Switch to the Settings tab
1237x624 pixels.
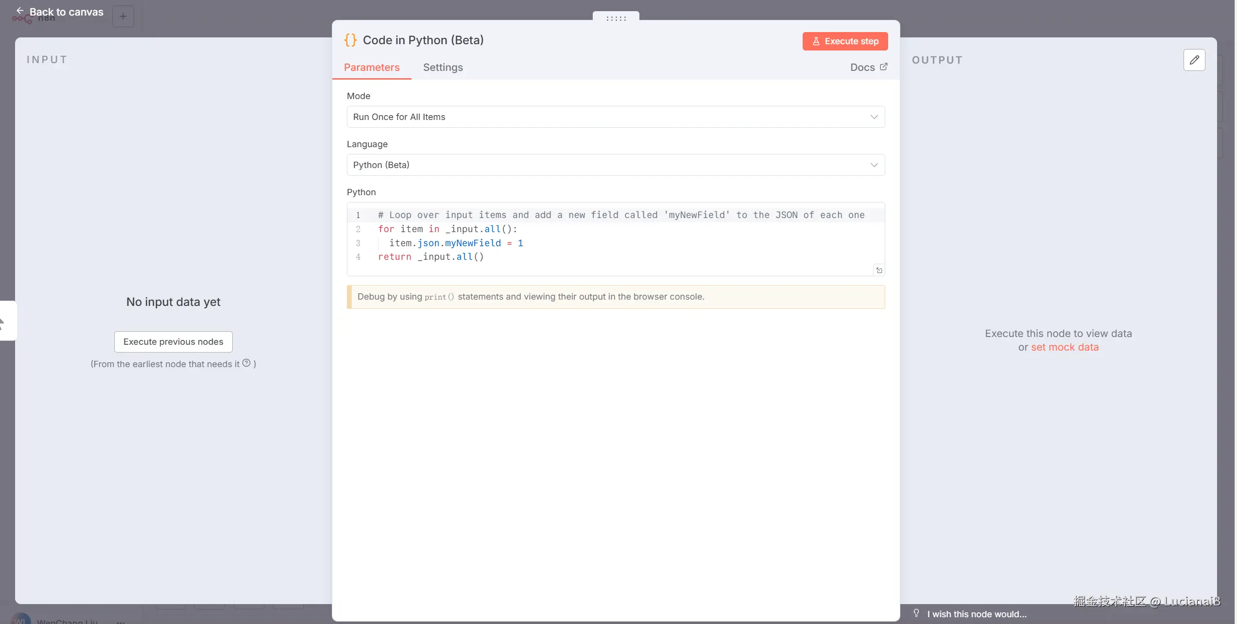(x=443, y=67)
